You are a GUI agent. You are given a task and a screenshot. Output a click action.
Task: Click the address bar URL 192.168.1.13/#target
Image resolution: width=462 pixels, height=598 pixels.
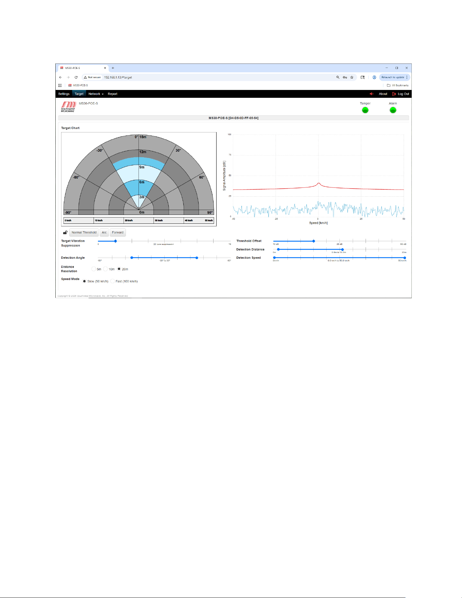(118, 77)
